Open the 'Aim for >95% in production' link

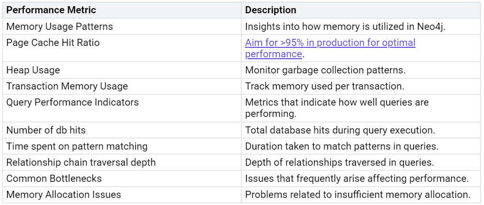tap(330, 48)
